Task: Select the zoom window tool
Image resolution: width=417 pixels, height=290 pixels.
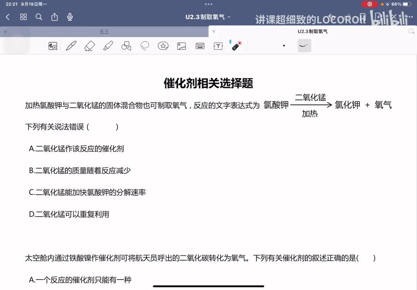Action: click(53, 46)
